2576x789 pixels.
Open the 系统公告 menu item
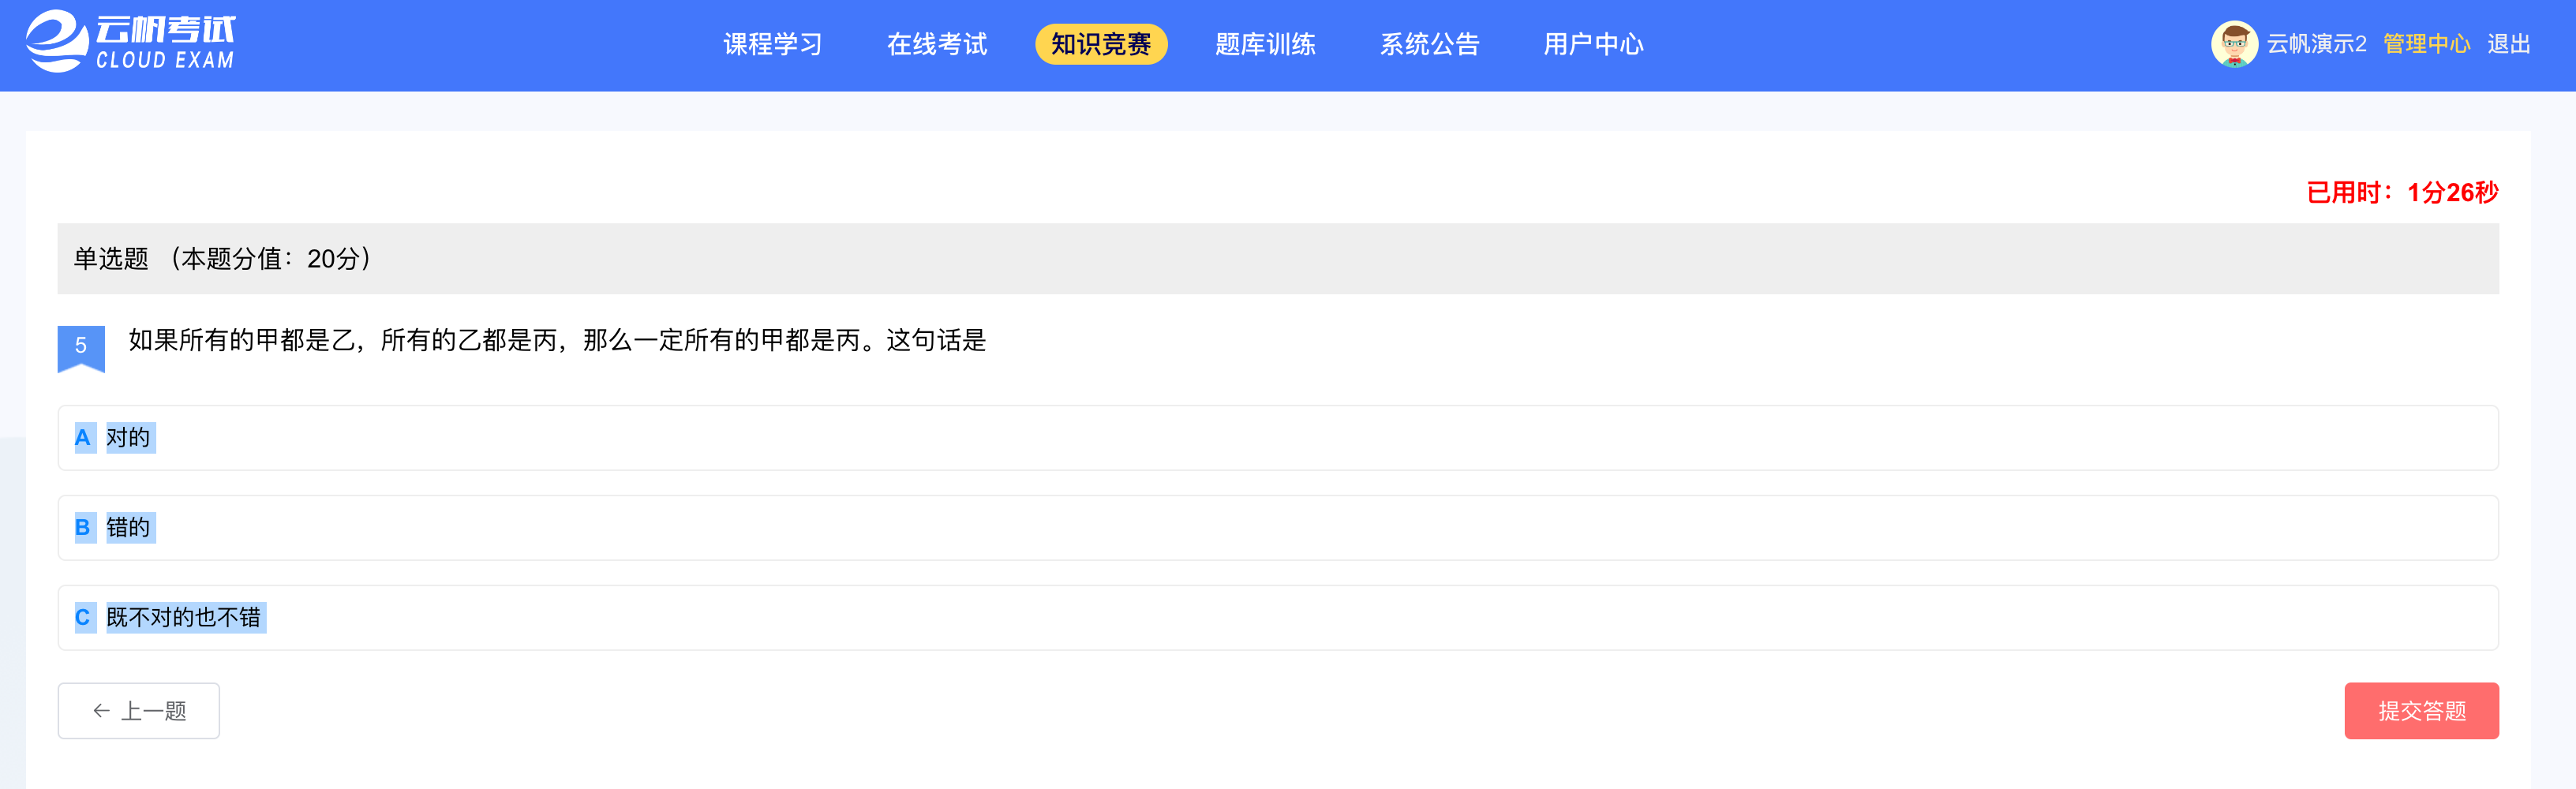1430,44
